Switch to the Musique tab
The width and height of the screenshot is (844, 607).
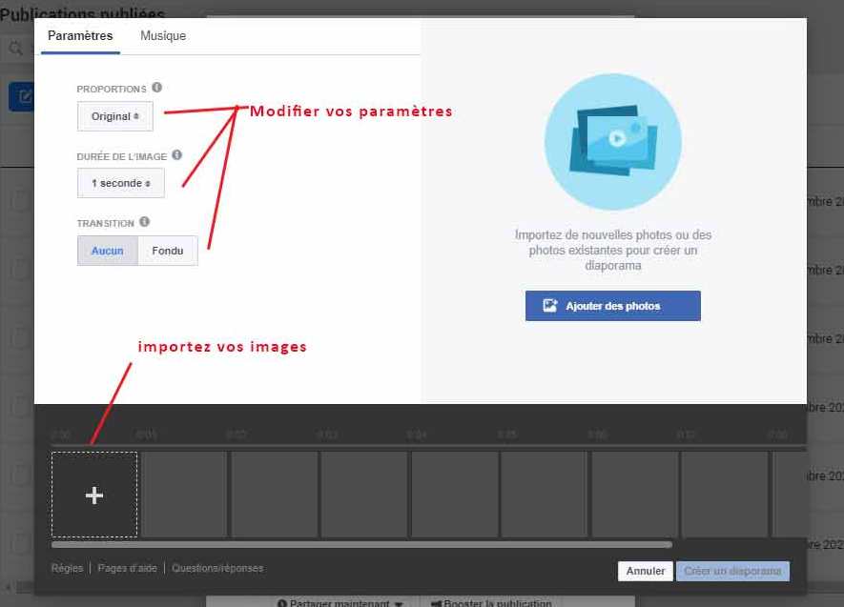pos(163,36)
